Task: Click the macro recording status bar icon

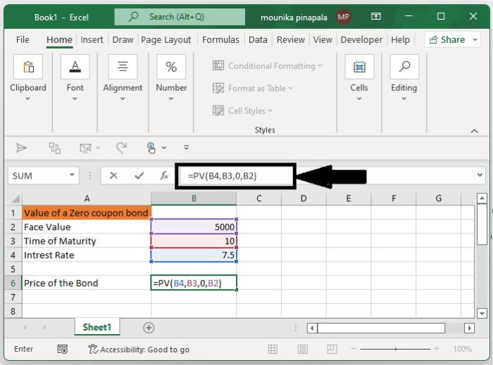Action: click(62, 349)
